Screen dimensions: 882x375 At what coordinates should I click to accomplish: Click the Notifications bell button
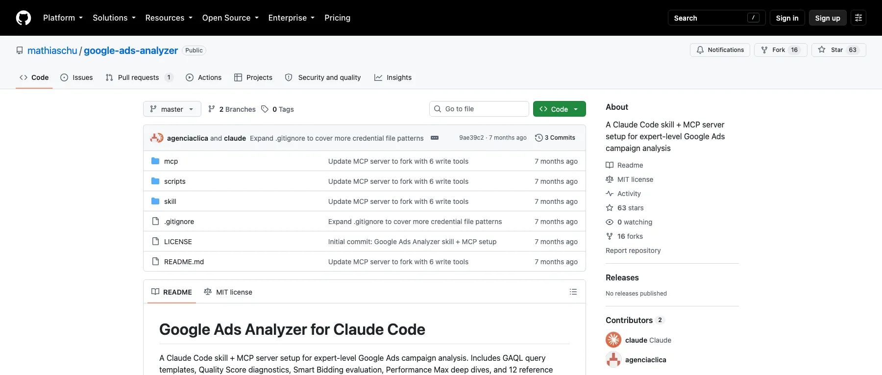point(720,50)
